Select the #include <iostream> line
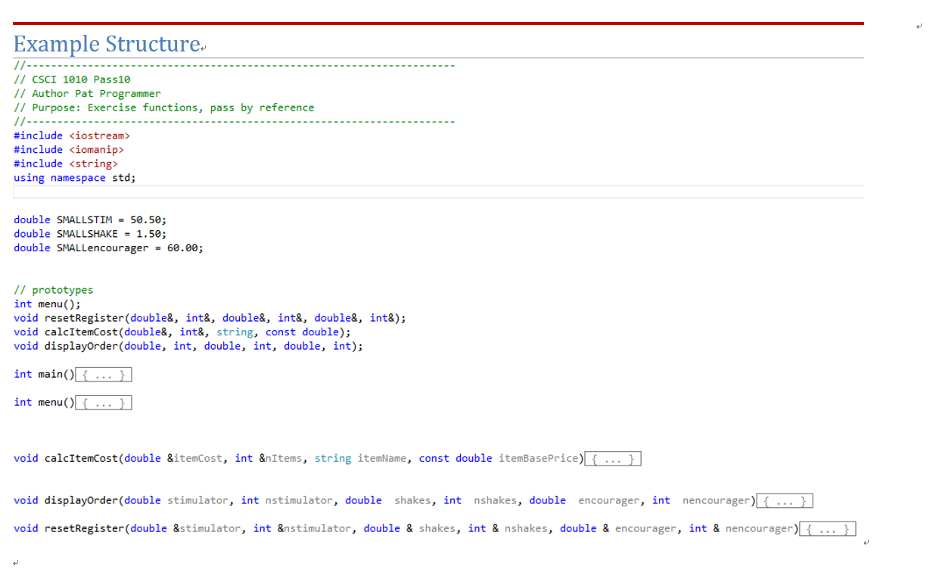The image size is (936, 576). (72, 135)
